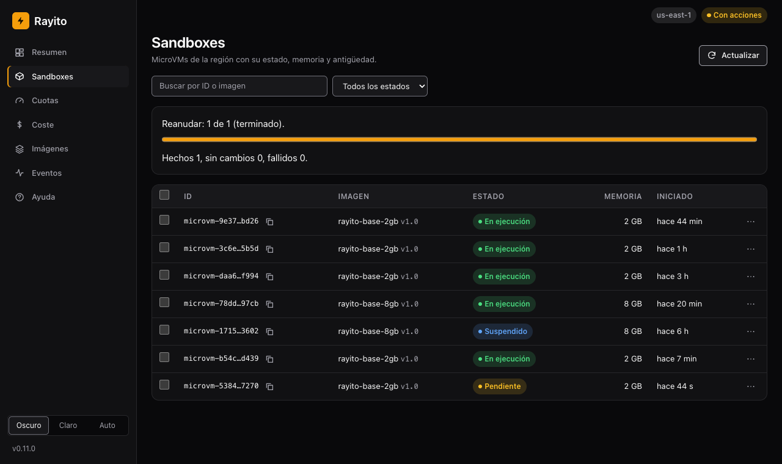This screenshot has width=782, height=464.
Task: Open Eventos in the sidebar
Action: 68,173
